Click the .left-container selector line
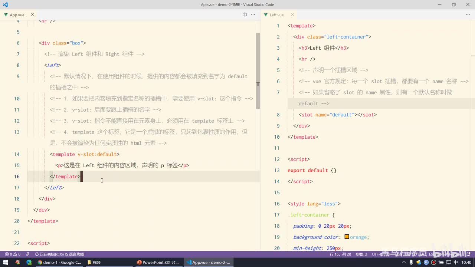 click(311, 215)
